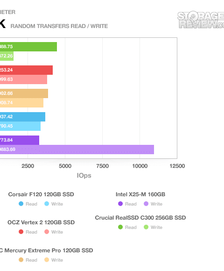Click the 10000 axis tick label
Image resolution: width=224 pixels, height=271 pixels.
140,166
